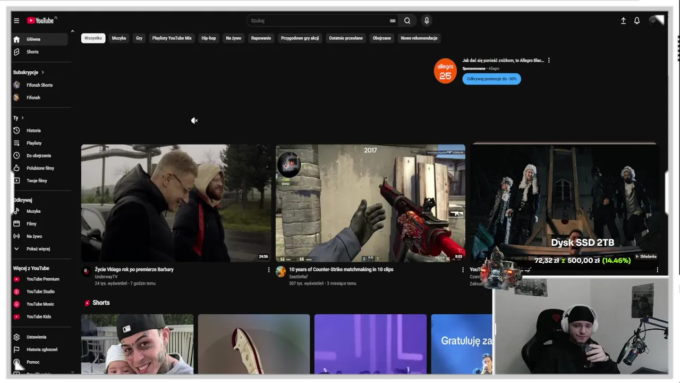Open options for Counter-Strike matchmaking video

(463, 270)
